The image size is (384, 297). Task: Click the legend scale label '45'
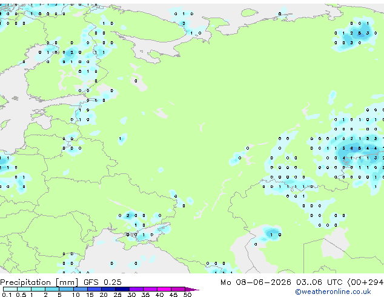[173, 295]
